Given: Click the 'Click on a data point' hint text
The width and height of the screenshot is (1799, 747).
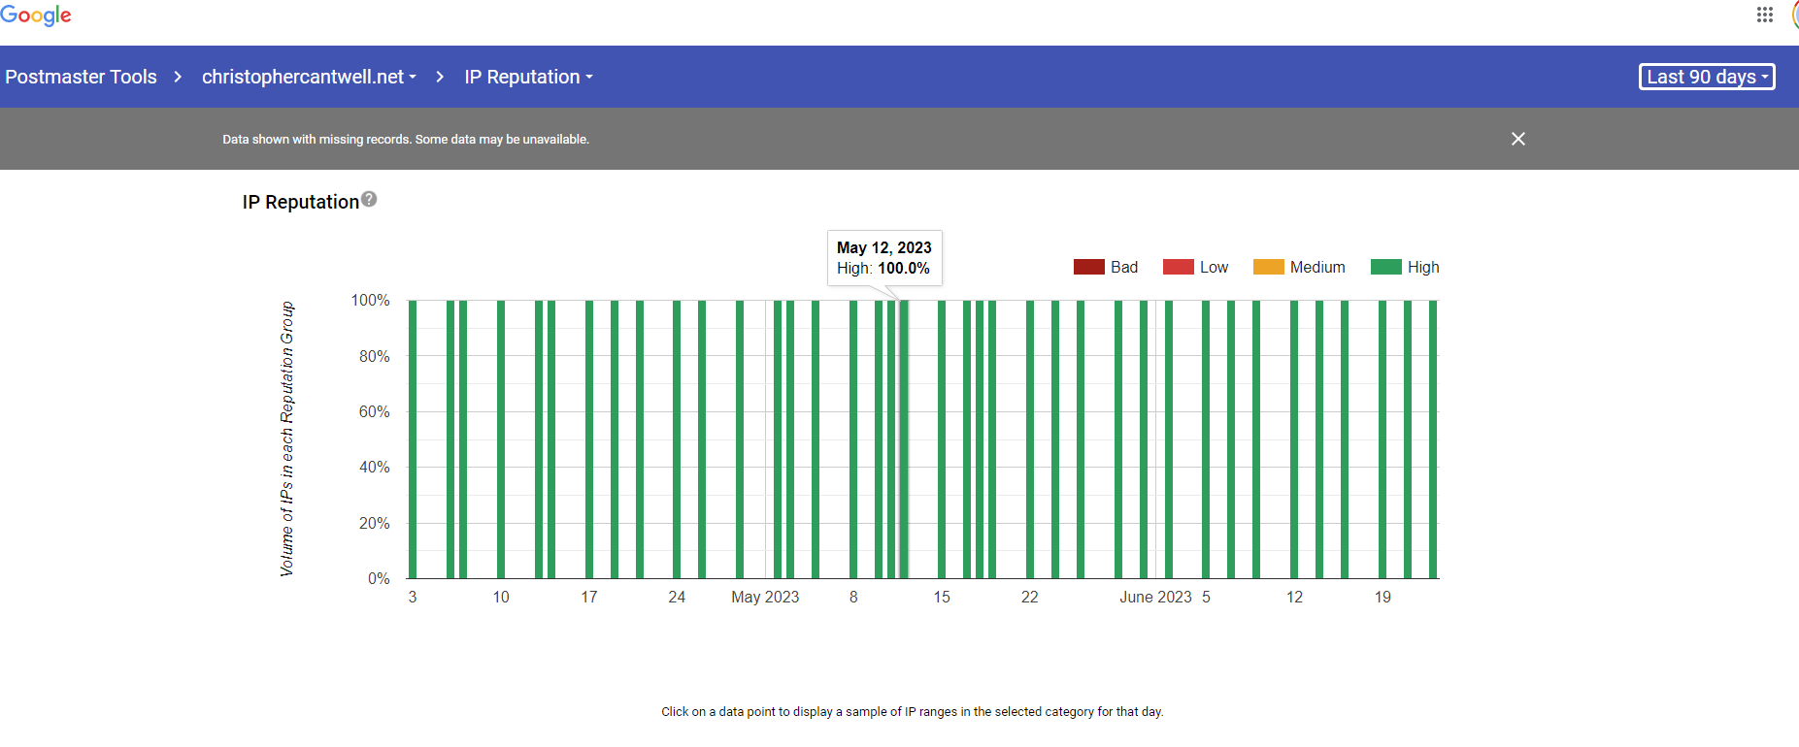Looking at the screenshot, I should pos(913,711).
